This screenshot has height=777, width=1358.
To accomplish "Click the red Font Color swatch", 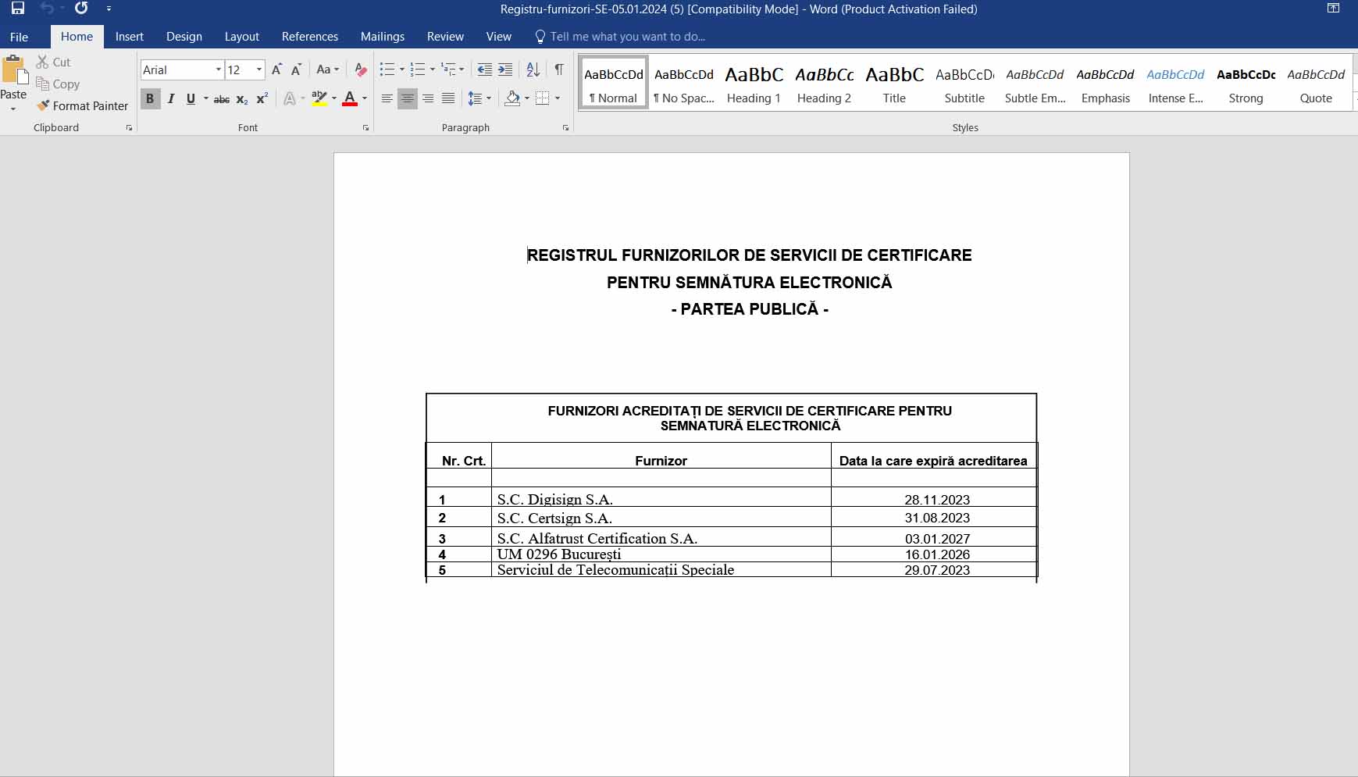I will (350, 98).
